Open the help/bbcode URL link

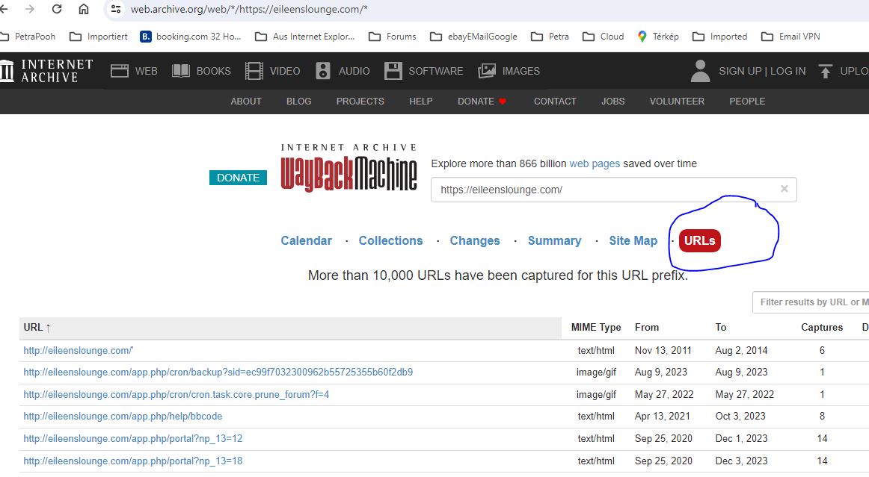click(123, 416)
